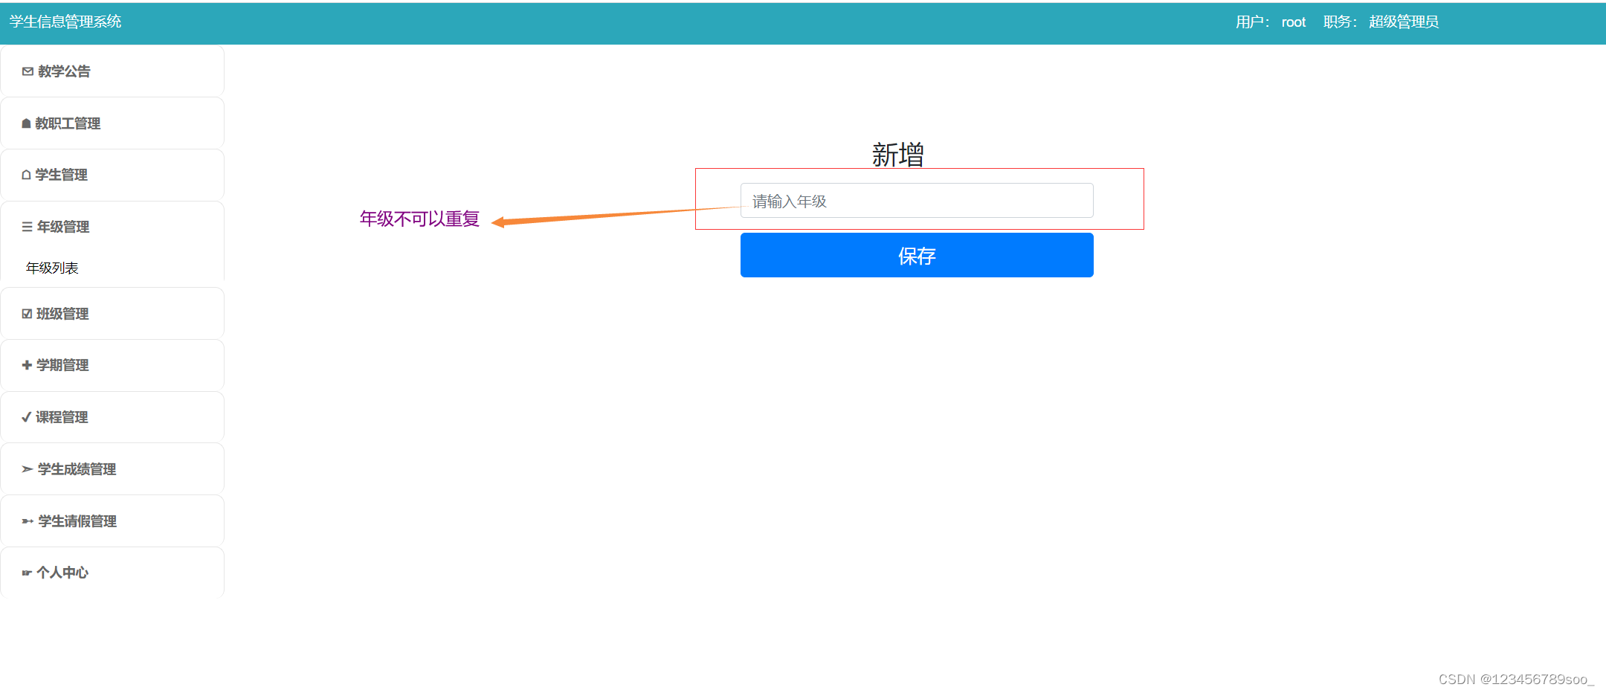Click the home icon beside 学生管理

(x=26, y=175)
